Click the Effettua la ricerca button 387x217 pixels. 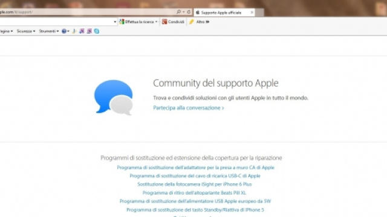[x=137, y=22]
